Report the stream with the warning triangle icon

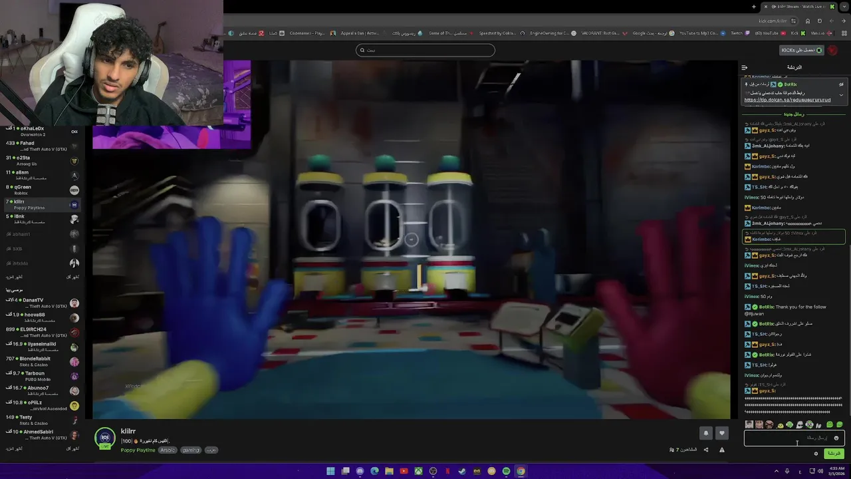point(722,450)
